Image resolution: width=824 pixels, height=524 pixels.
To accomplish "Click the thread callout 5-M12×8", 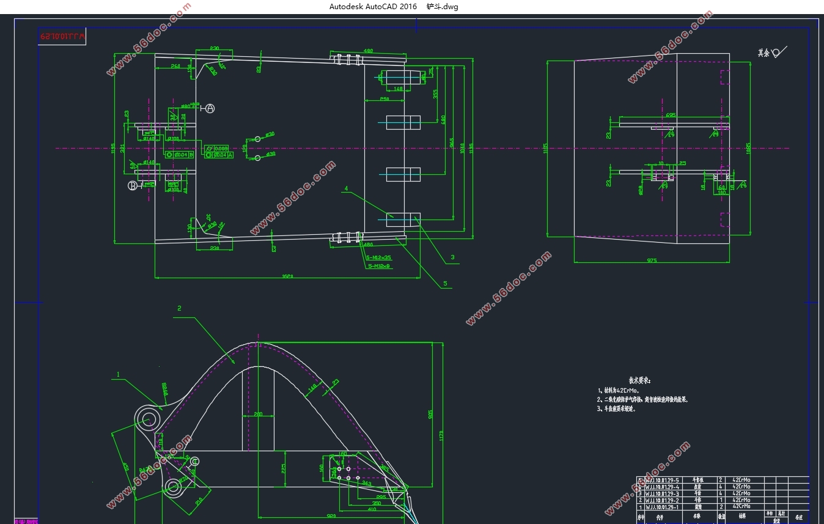I will coord(379,266).
